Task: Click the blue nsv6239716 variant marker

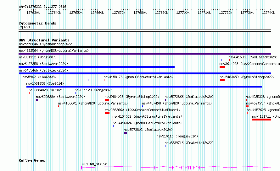Action: tap(165, 146)
